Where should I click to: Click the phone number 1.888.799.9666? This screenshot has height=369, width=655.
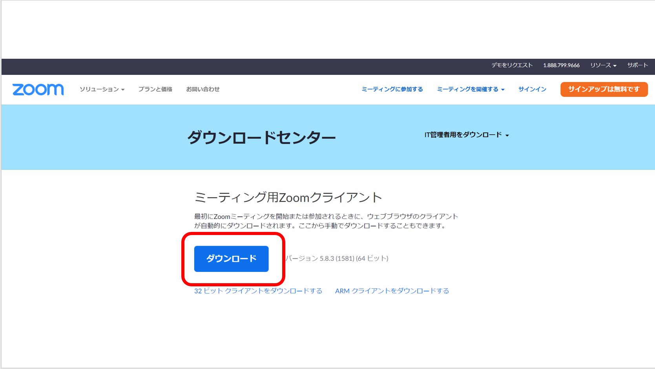coord(561,65)
